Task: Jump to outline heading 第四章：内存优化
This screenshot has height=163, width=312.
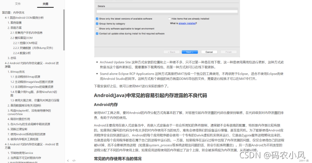Action: click(13, 13)
